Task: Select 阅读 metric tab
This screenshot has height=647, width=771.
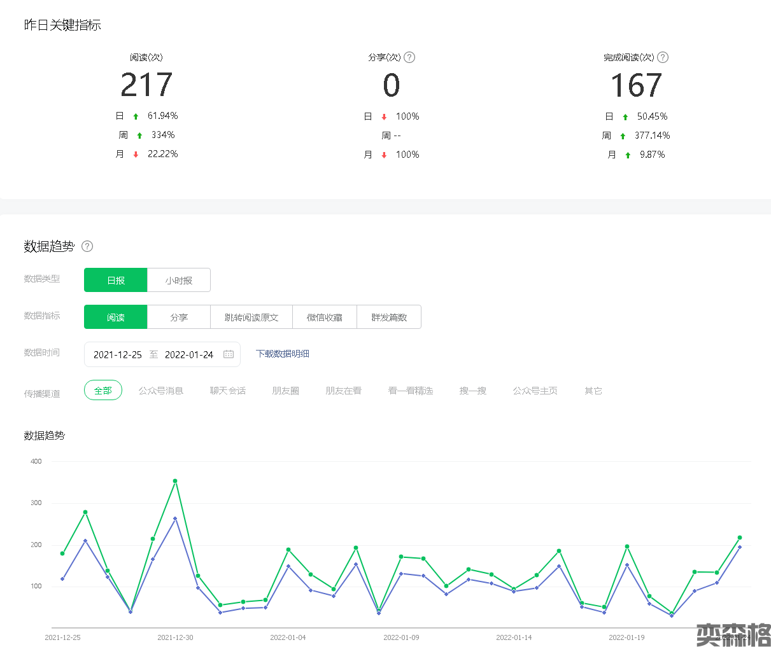Action: point(116,317)
